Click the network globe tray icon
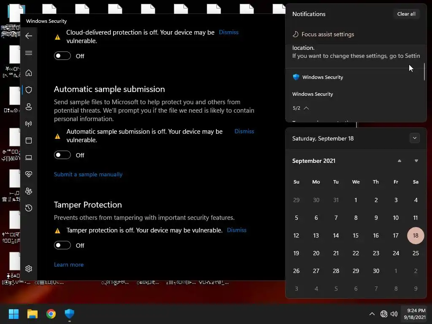Screen dimensions: 432x324 tap(384, 314)
